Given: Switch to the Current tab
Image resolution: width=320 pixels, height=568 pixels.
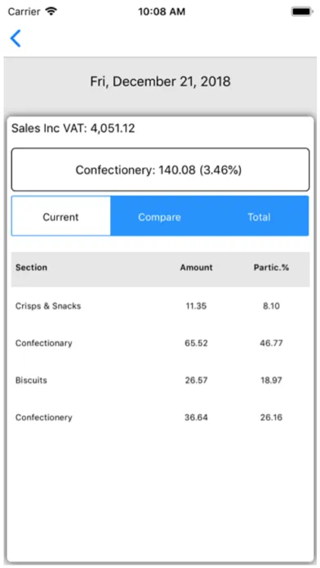Looking at the screenshot, I should coord(61,216).
